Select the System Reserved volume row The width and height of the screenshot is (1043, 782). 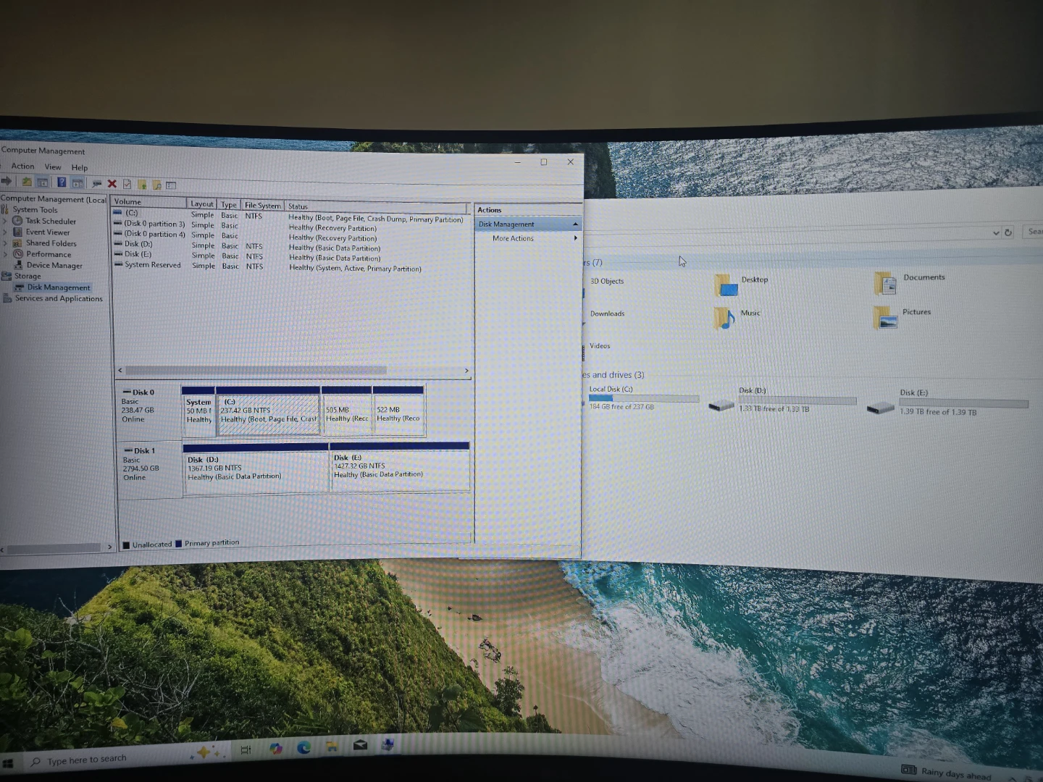click(x=290, y=266)
